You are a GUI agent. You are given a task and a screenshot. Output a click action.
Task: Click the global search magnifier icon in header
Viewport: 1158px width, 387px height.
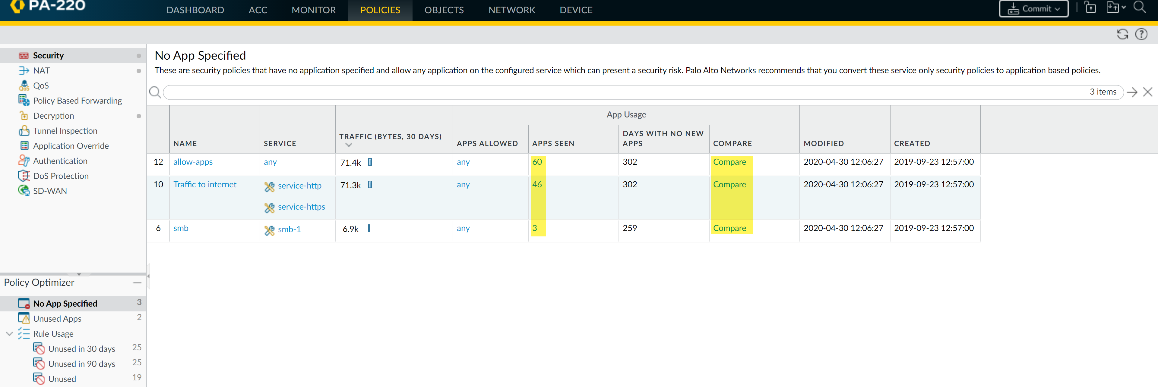[x=1139, y=7]
